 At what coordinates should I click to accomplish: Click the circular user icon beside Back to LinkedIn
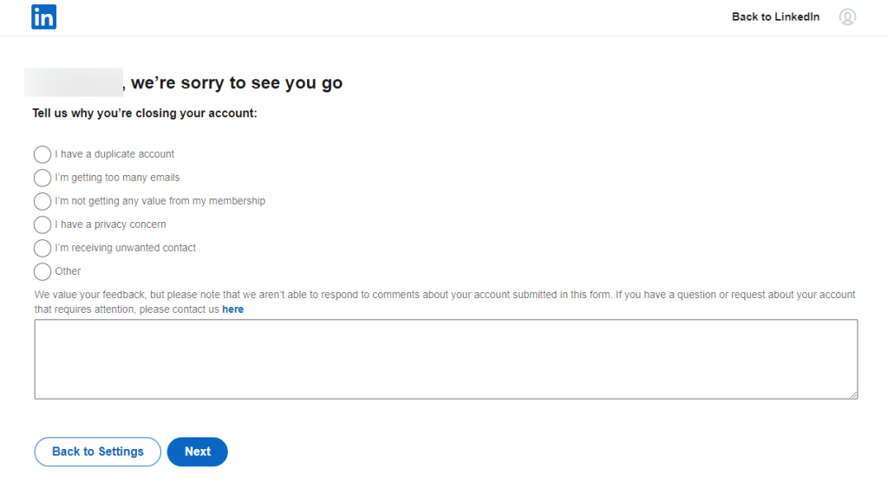click(x=847, y=16)
